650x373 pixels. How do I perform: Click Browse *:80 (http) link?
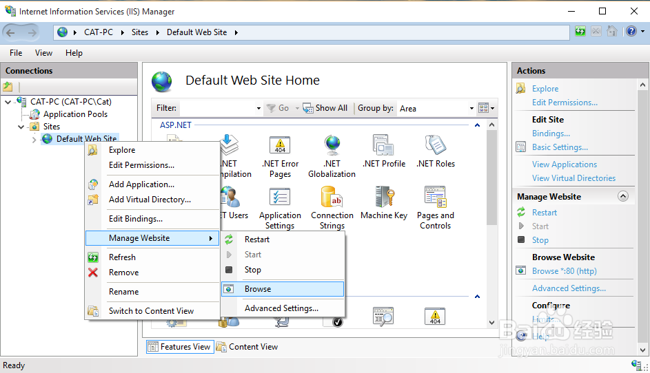[565, 271]
